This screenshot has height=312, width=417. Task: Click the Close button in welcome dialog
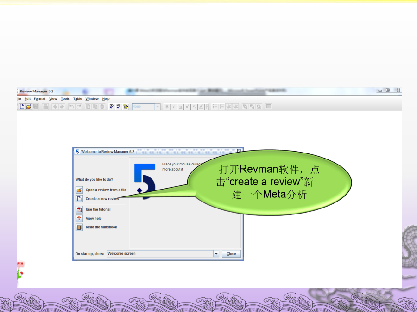tap(231, 254)
